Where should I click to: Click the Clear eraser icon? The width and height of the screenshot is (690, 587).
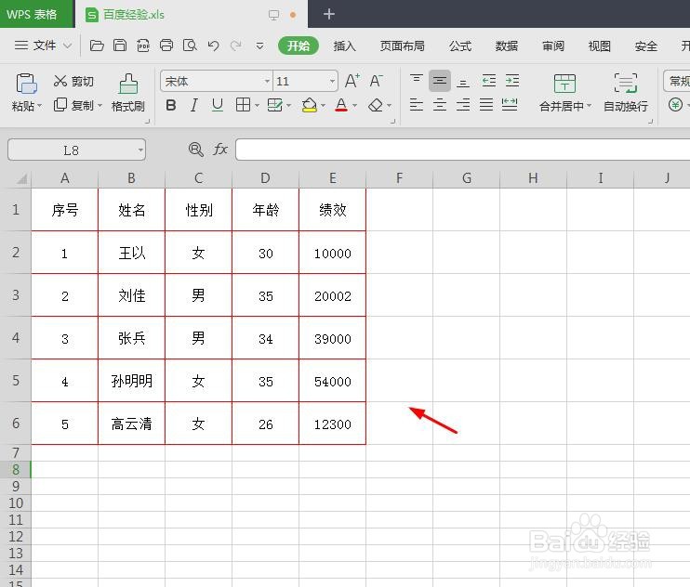(376, 105)
